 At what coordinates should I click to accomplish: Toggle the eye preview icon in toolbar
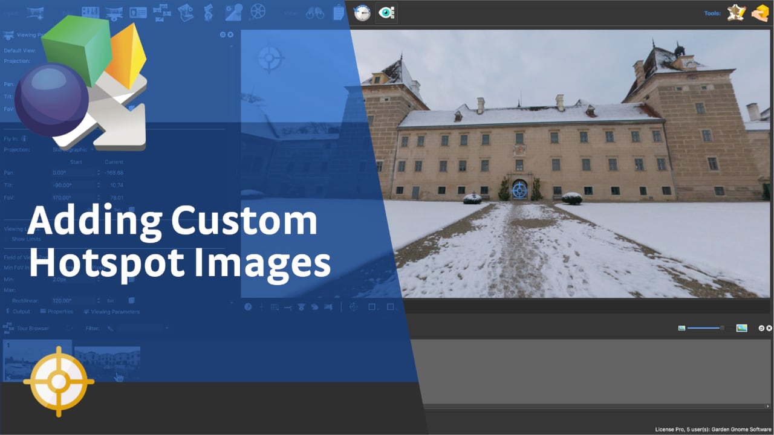386,13
